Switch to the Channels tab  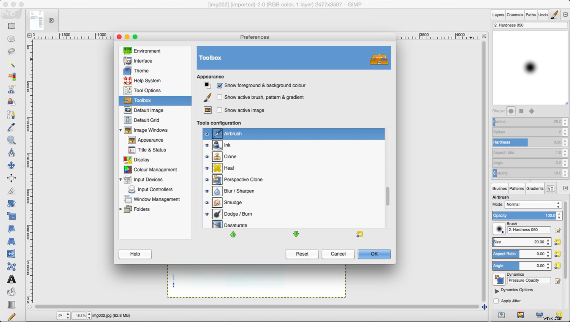point(515,15)
